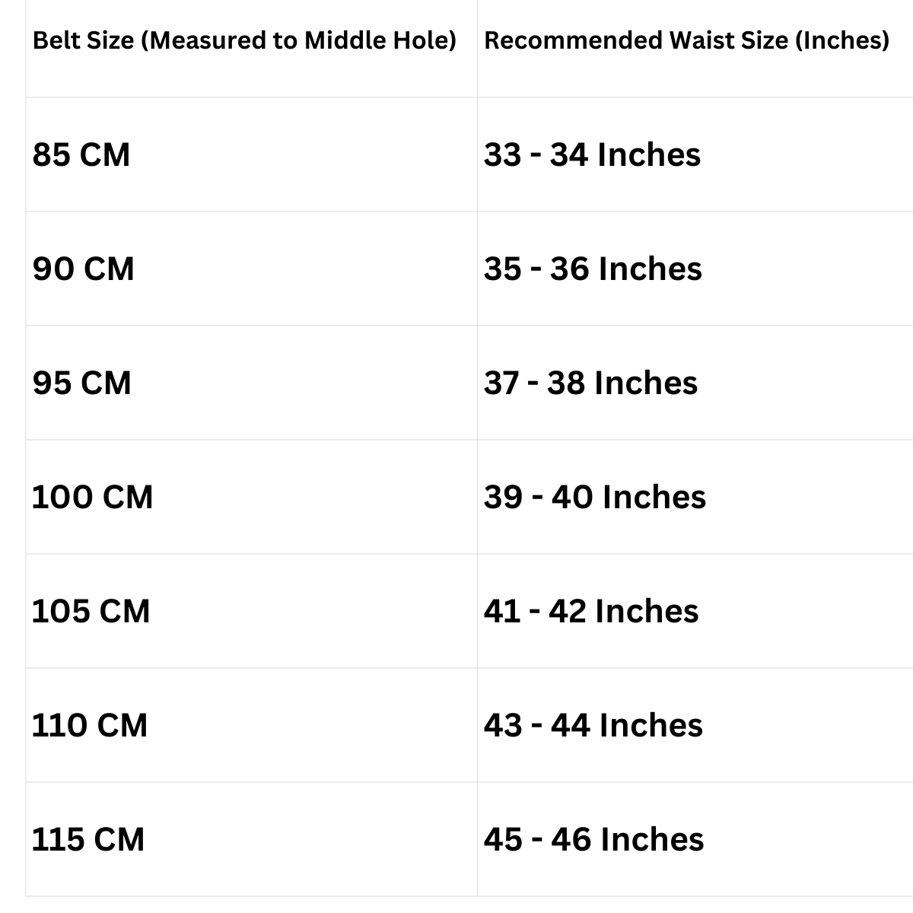Click 'Recommended Waist Size' header text
Viewport: 913px width, 913px height.
pyautogui.click(x=636, y=40)
